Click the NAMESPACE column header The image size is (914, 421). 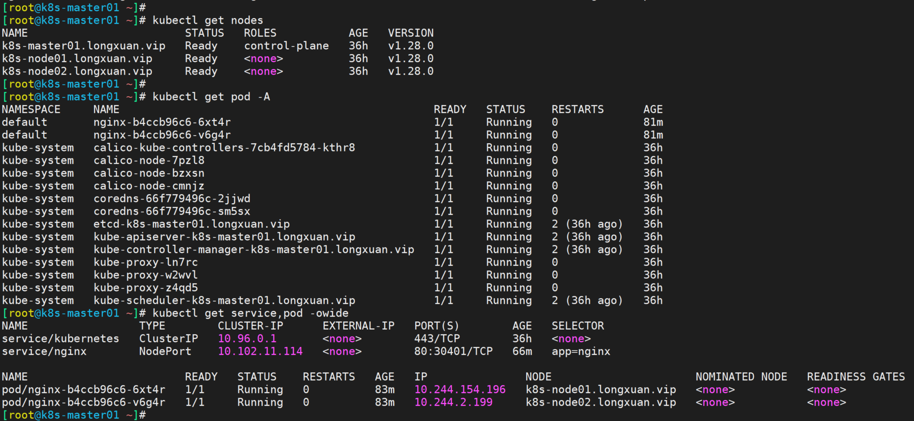coord(31,110)
